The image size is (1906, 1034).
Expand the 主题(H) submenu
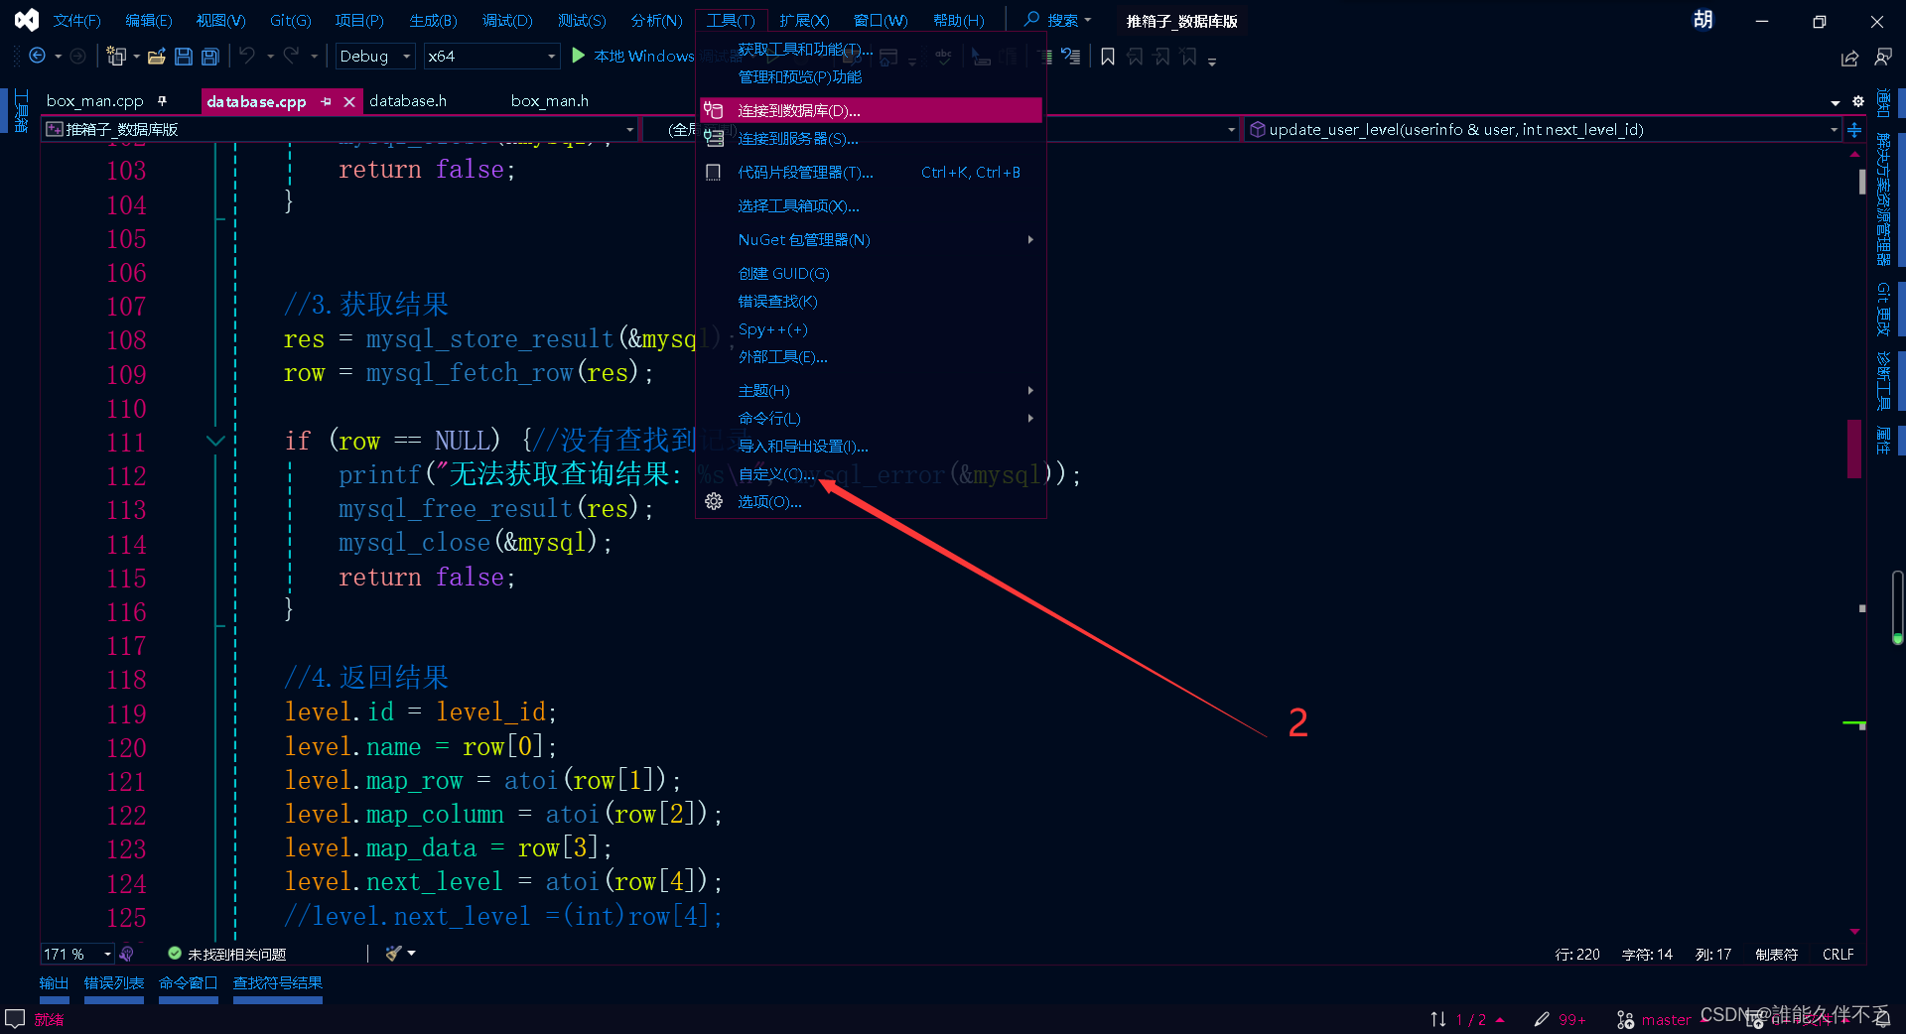coord(873,391)
